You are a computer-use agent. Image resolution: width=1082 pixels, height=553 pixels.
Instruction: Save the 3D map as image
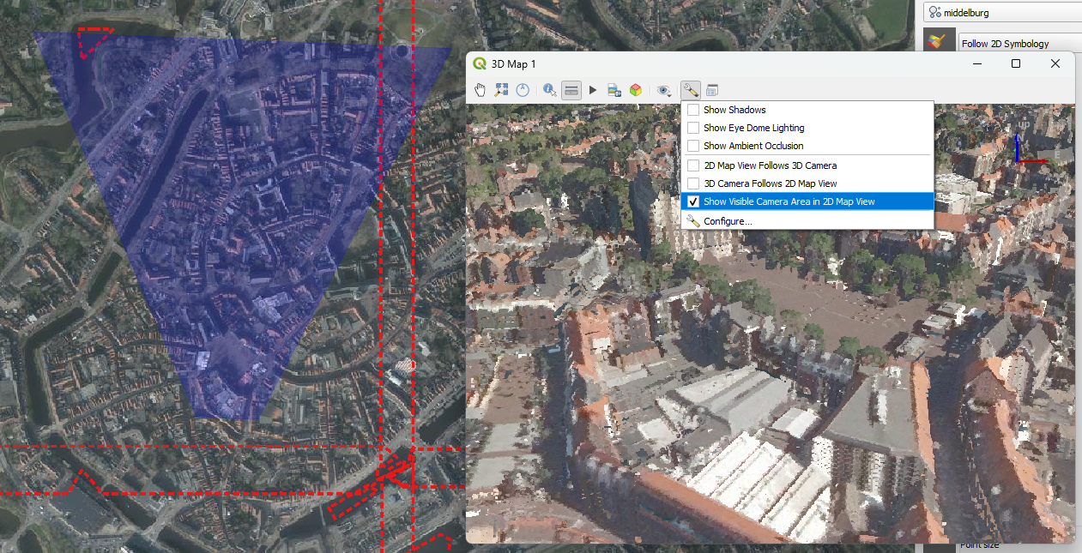[614, 89]
